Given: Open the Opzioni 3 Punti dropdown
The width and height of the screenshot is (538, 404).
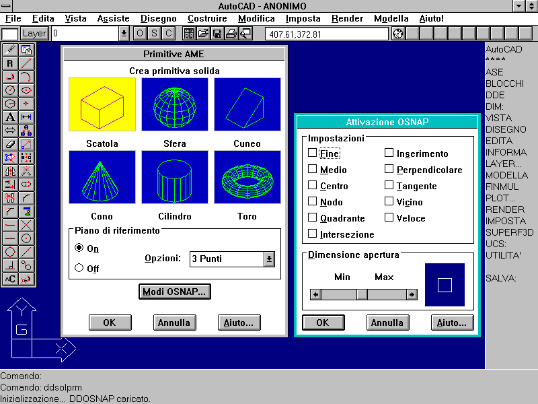Looking at the screenshot, I should click(270, 259).
